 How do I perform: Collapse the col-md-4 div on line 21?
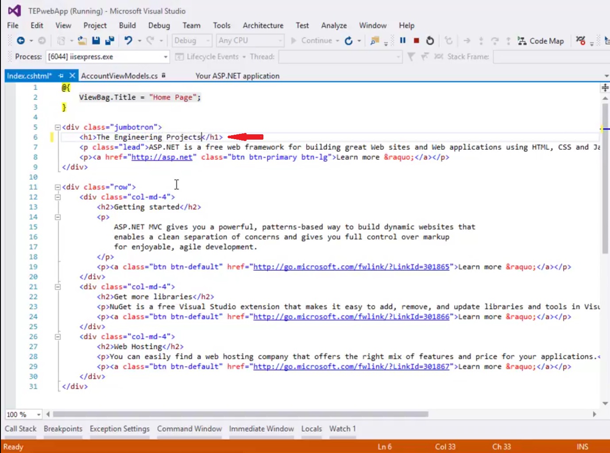58,287
